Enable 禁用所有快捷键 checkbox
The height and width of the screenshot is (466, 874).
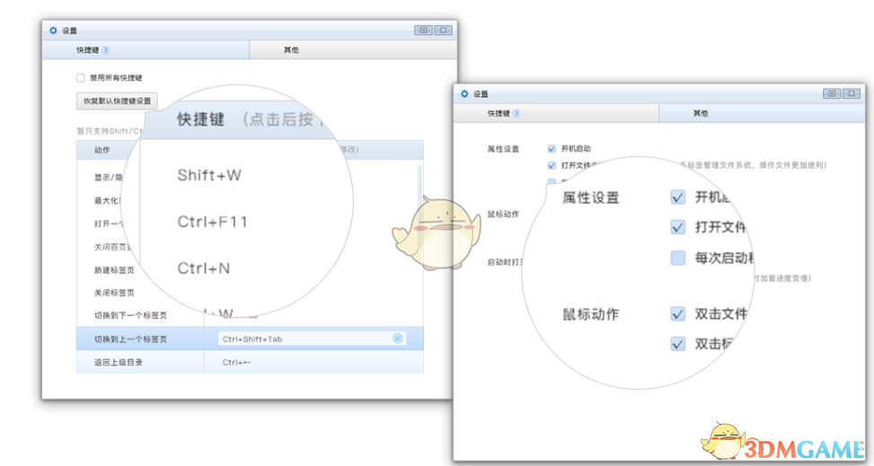tap(81, 78)
